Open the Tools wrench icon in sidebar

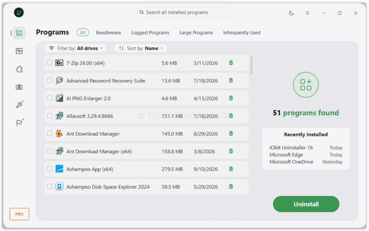(x=19, y=105)
